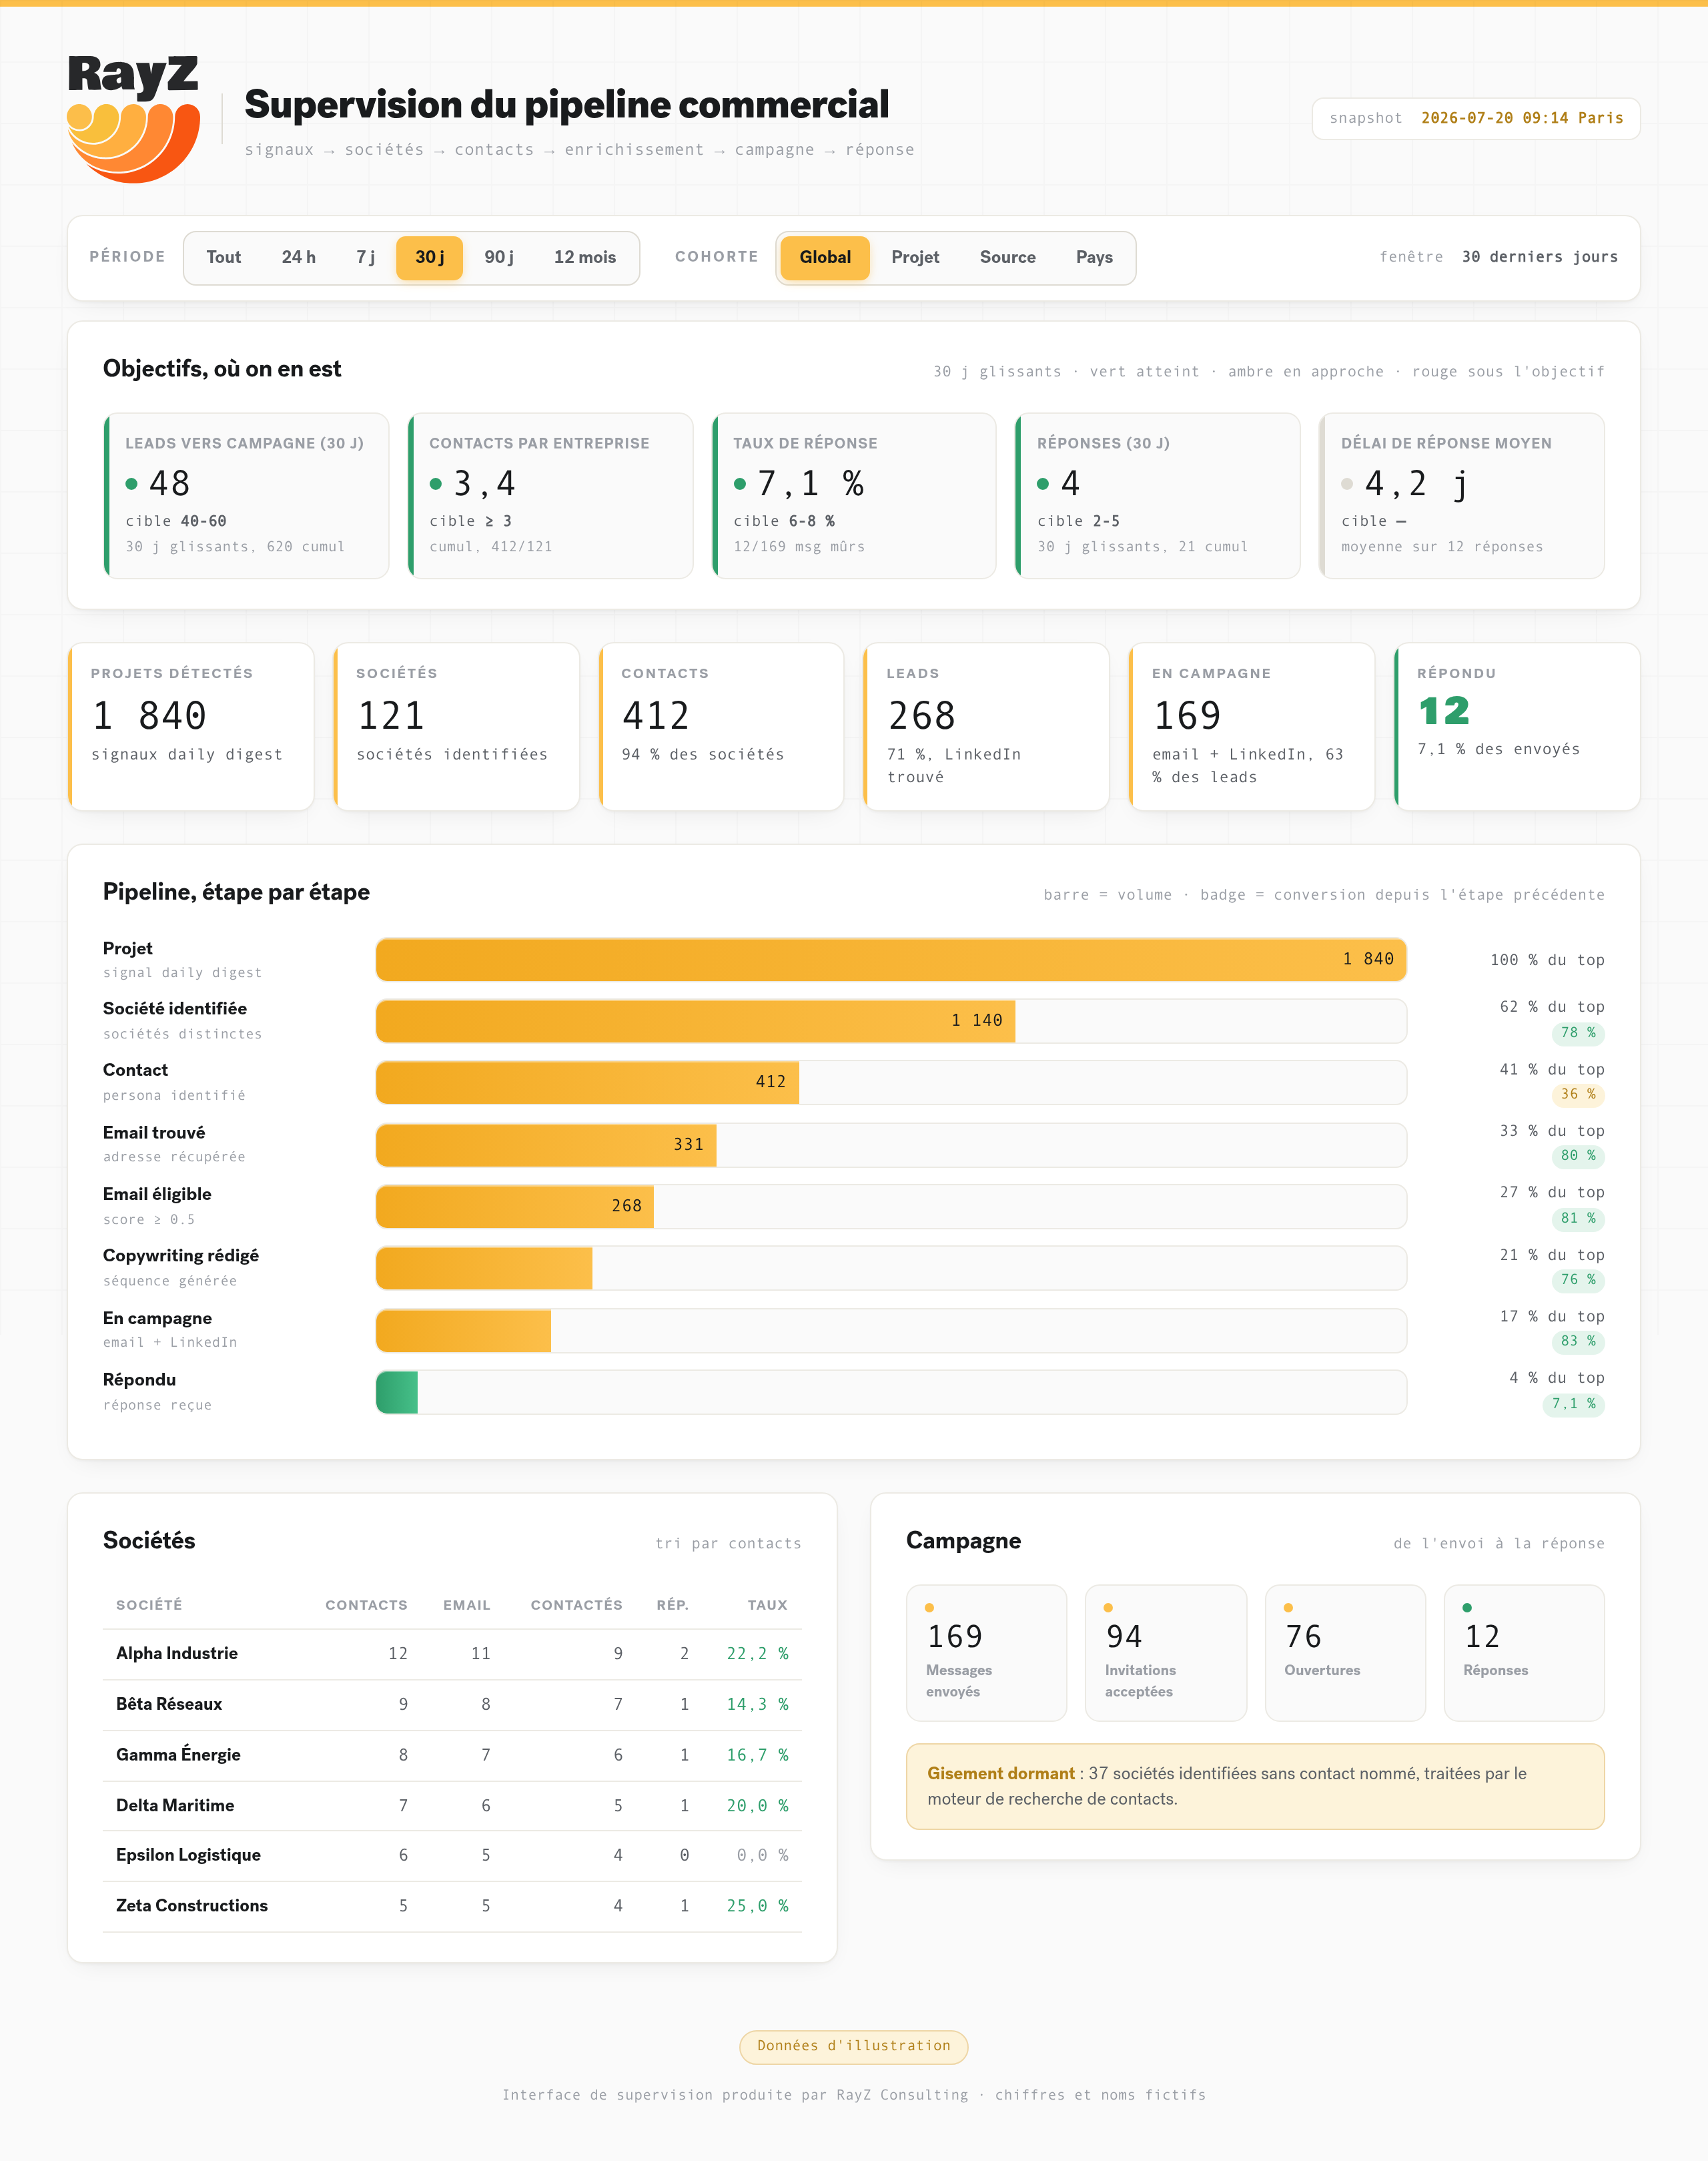
Task: Switch cohort to Pays
Action: (1094, 257)
